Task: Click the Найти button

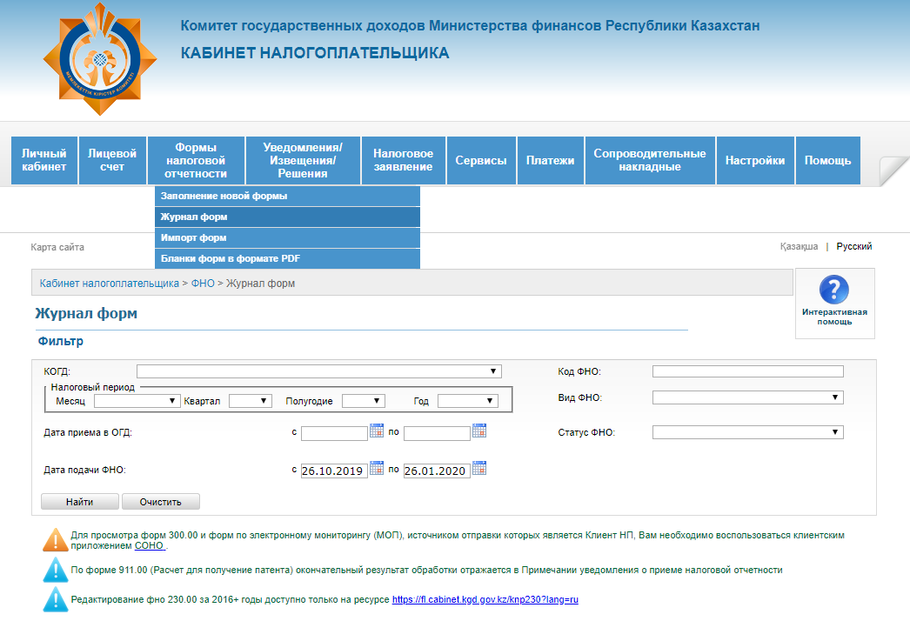Action: click(x=79, y=502)
